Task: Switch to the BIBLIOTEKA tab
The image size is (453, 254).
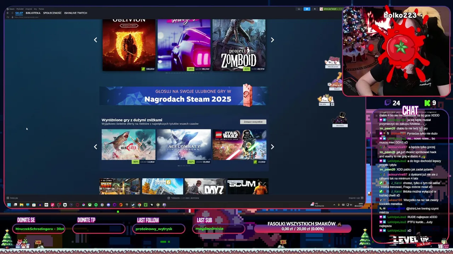Action: click(33, 13)
